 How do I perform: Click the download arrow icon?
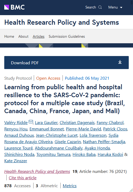pos(120,62)
